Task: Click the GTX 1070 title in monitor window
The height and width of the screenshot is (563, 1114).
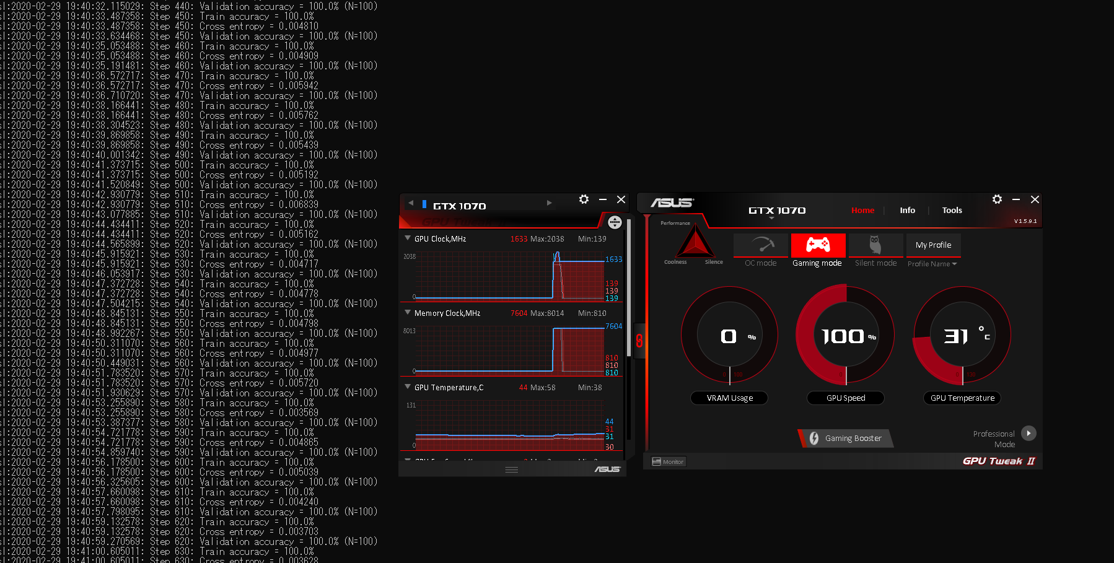Action: [459, 206]
